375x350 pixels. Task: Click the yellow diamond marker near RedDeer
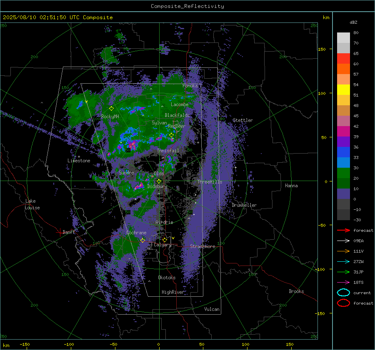click(171, 135)
